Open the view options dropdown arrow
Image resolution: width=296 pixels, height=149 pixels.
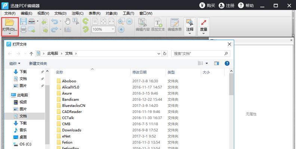point(207,63)
